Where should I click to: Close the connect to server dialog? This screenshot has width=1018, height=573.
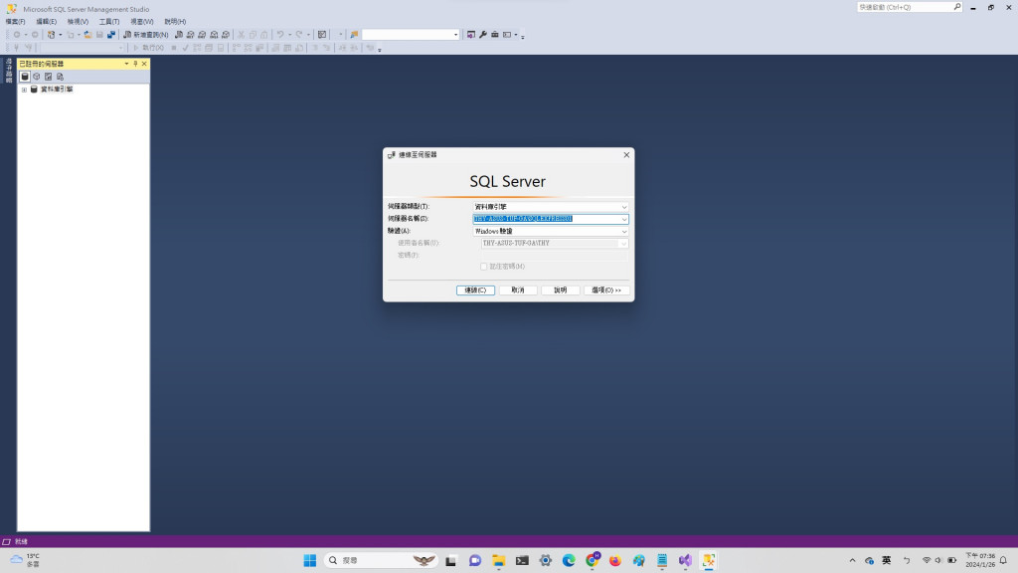click(626, 154)
